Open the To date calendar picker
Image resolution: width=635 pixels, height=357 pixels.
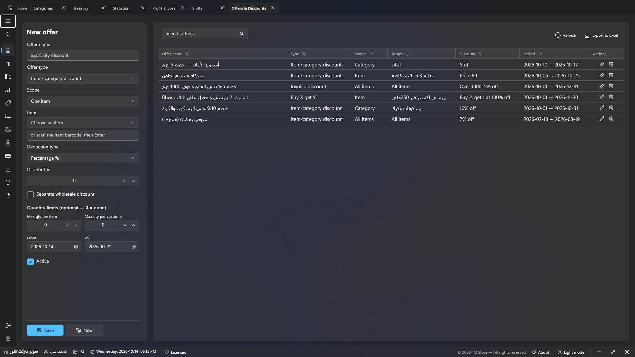tap(134, 247)
